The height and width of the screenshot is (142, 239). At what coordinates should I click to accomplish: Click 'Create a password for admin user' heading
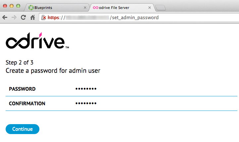coord(53,71)
